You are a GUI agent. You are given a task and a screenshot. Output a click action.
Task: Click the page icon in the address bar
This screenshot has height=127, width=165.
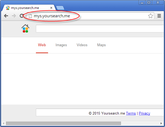tap(30, 16)
